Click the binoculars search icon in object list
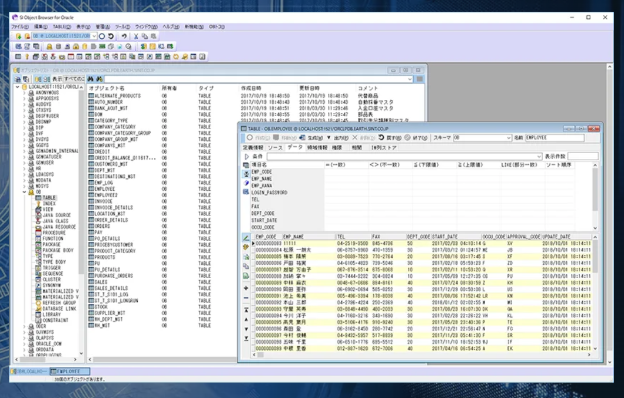This screenshot has height=398, width=624. [x=91, y=79]
